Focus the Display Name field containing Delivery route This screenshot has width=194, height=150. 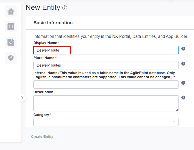click(106, 50)
